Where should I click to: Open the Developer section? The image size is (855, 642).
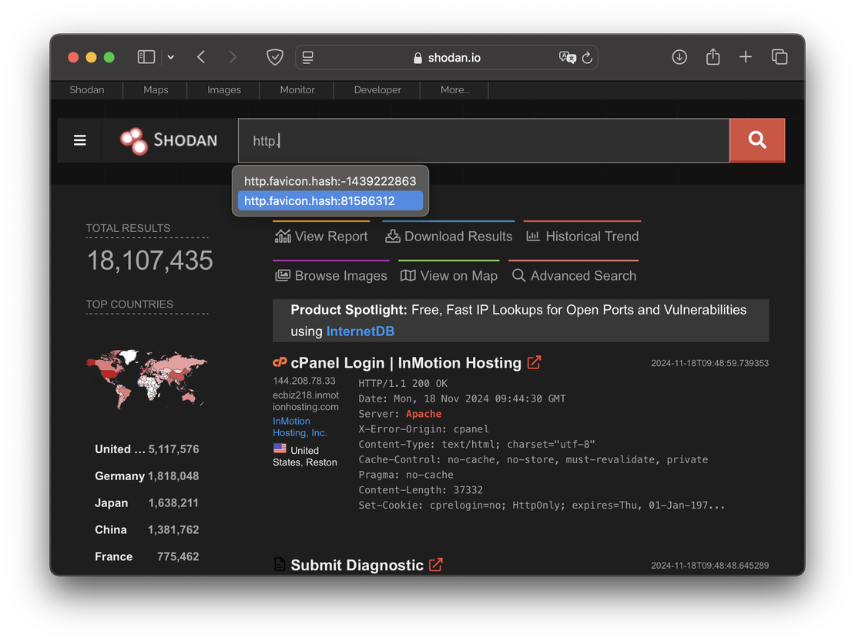(x=377, y=90)
